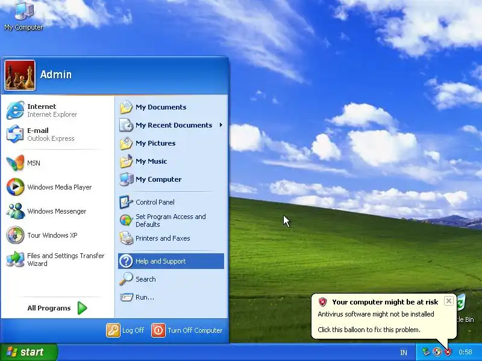Select the Windows Media Player label

point(59,187)
